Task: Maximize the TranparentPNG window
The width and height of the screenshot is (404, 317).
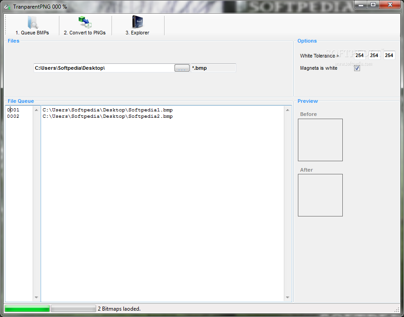Action: [373, 5]
